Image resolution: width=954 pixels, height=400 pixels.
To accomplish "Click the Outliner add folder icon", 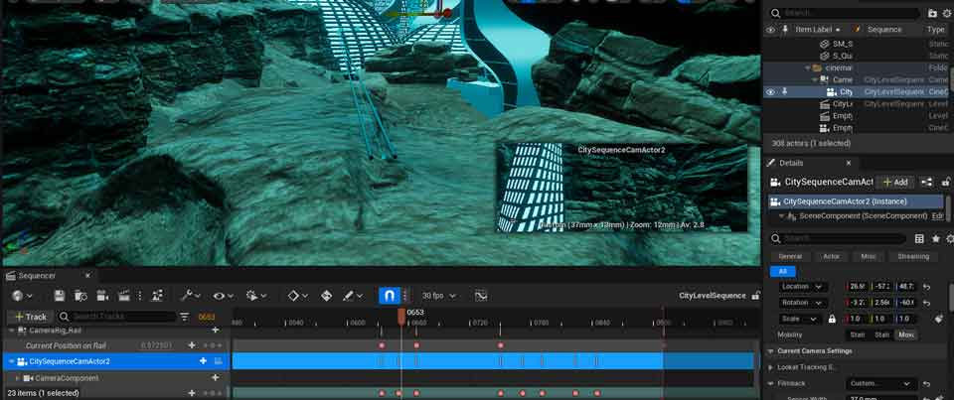I will point(933,13).
